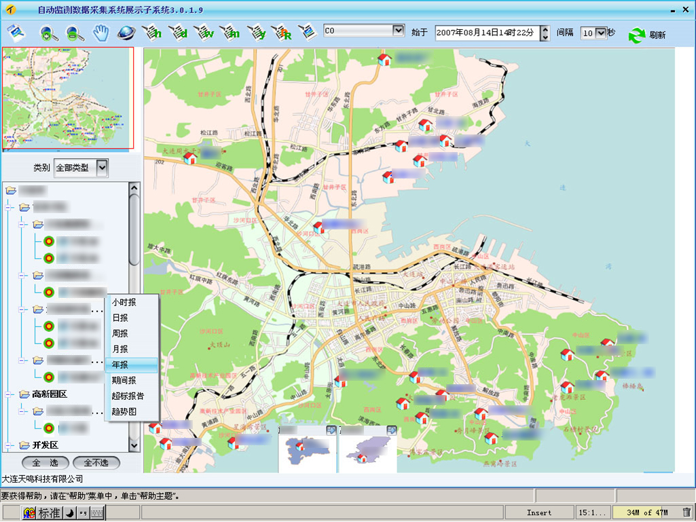Open the daily report 'd' toolbar icon
Image resolution: width=696 pixels, height=522 pixels.
[x=178, y=33]
